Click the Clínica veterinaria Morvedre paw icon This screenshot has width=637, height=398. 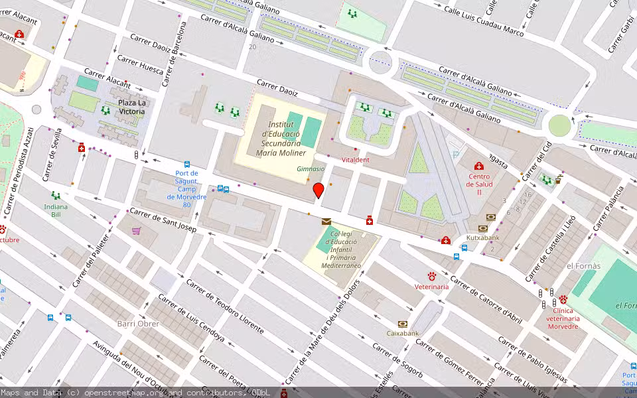click(x=563, y=299)
